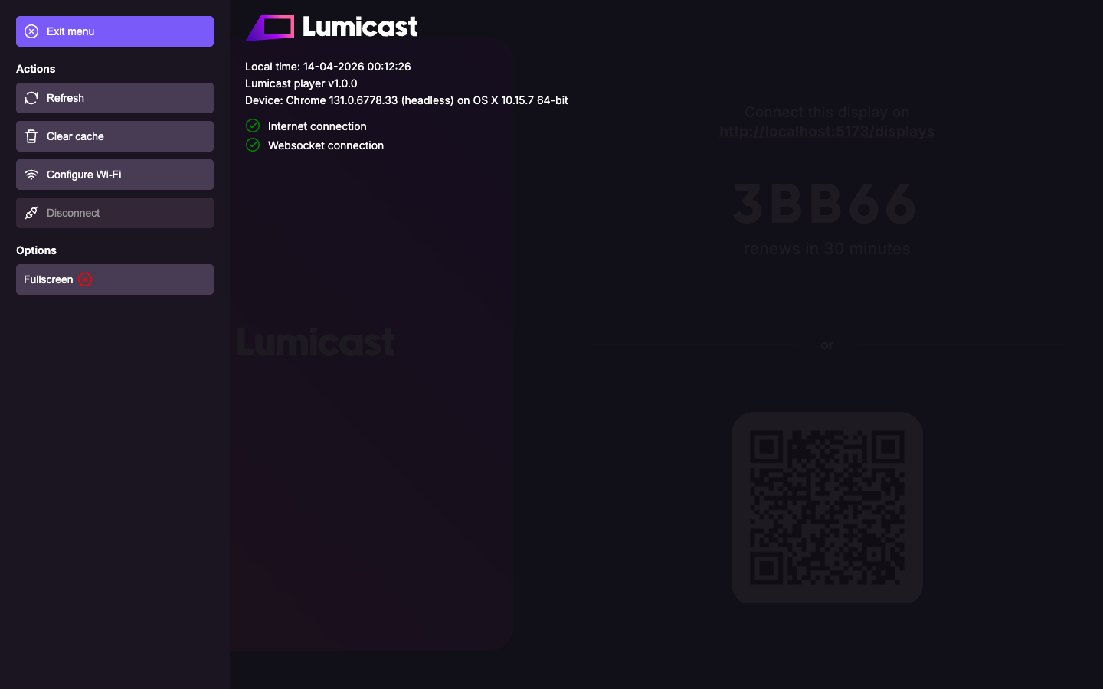This screenshot has width=1103, height=689.
Task: Select the Disconnect action button
Action: pos(115,213)
